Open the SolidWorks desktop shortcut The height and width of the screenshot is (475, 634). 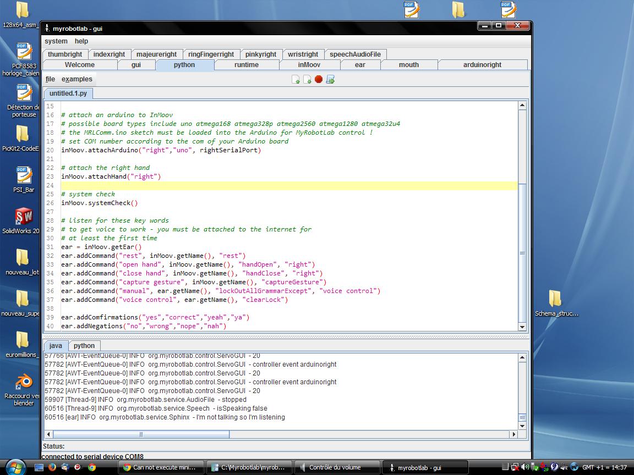coord(24,221)
